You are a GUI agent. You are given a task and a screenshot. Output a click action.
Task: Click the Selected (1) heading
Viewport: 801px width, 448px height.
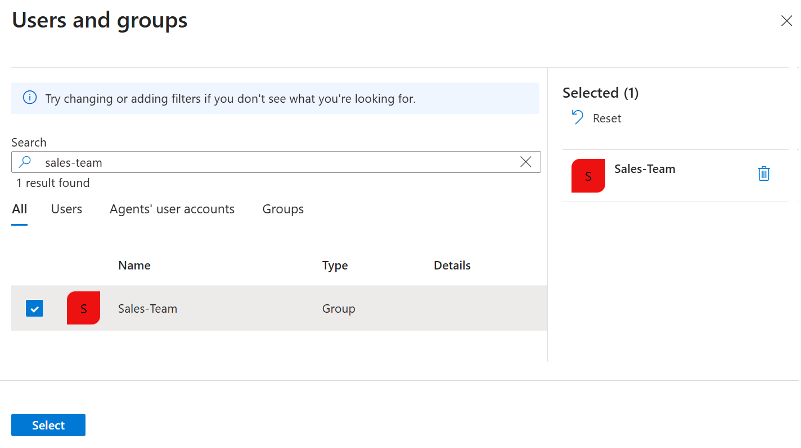point(601,93)
